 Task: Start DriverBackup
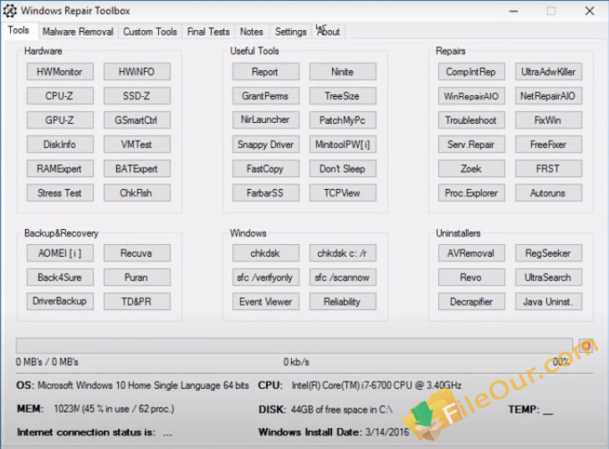60,302
